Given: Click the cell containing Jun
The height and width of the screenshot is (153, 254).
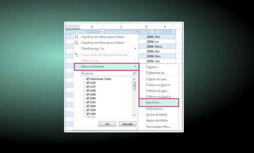Looking at the screenshot, I should [x=165, y=61].
